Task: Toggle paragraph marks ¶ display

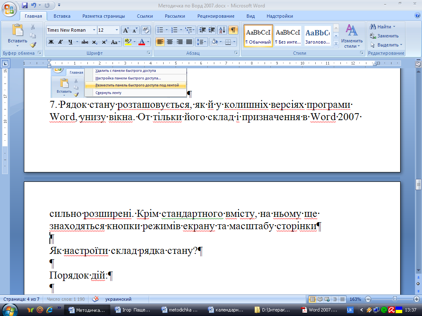Action: [233, 30]
